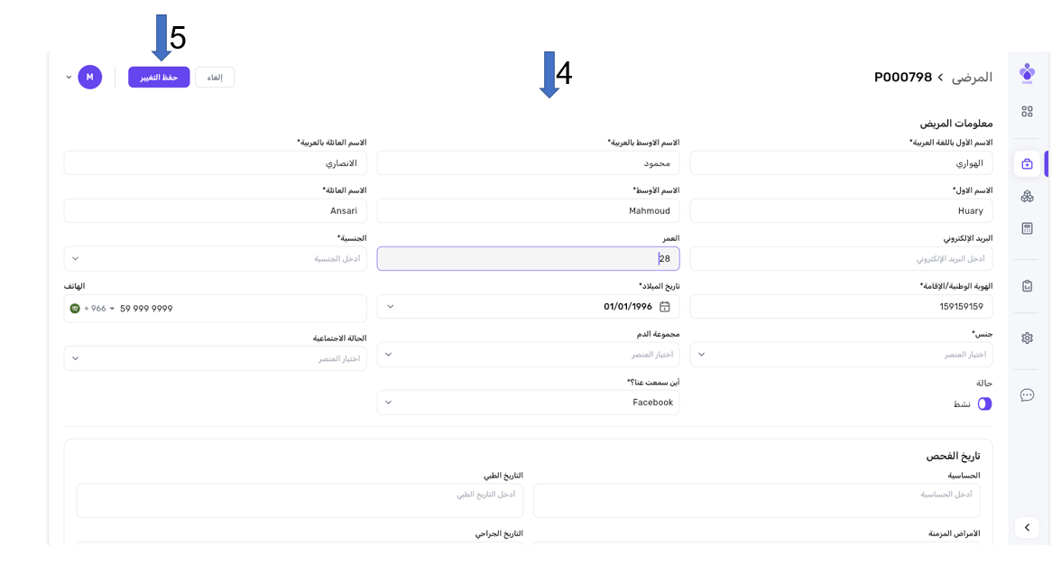1061x584 pixels.
Task: Collapse the sidebar using the arrow button
Action: pos(1027,527)
